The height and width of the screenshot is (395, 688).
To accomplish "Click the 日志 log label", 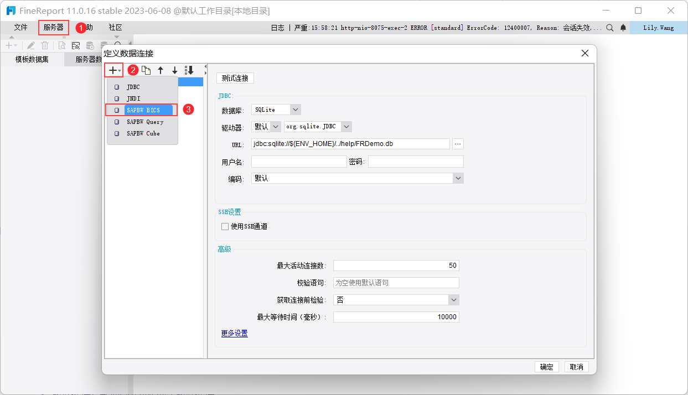I will click(277, 28).
